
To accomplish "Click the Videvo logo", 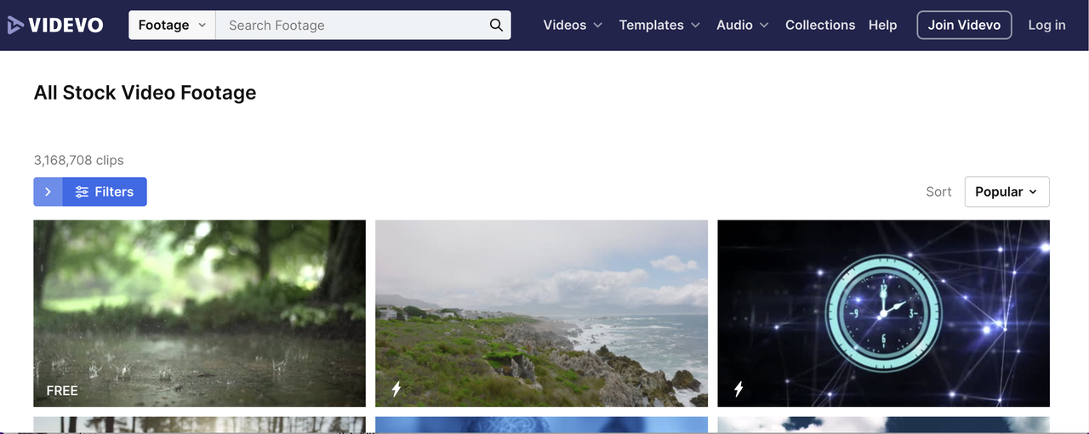I will [54, 26].
